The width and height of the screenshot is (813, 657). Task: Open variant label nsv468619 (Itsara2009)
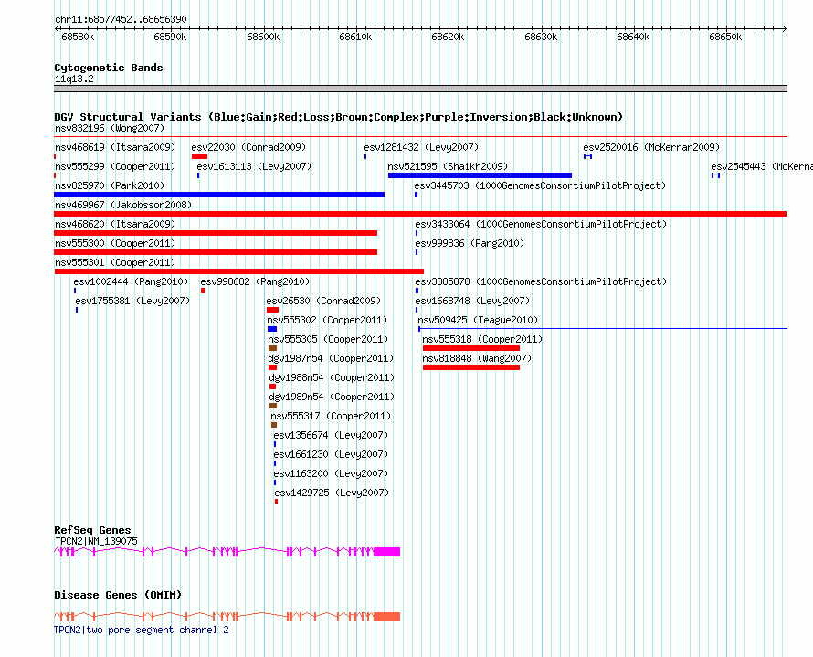(115, 147)
